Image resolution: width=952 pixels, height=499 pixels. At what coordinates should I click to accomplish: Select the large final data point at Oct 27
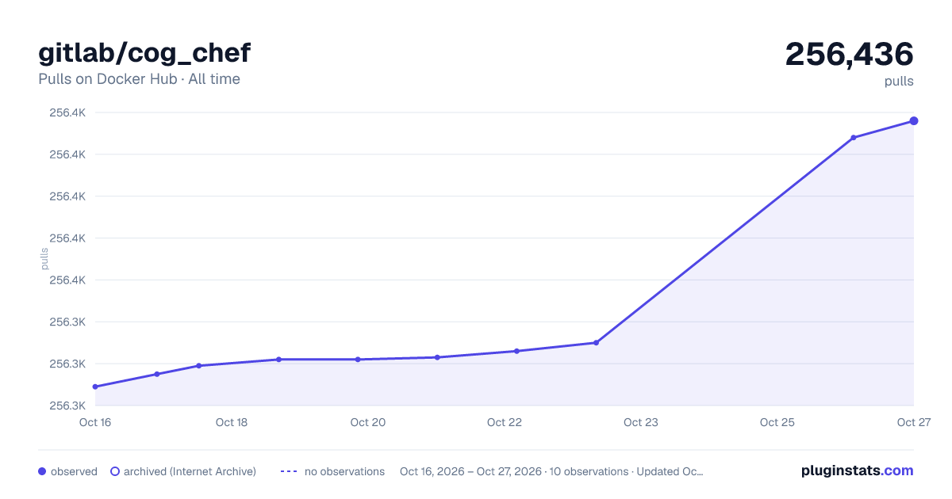click(914, 121)
